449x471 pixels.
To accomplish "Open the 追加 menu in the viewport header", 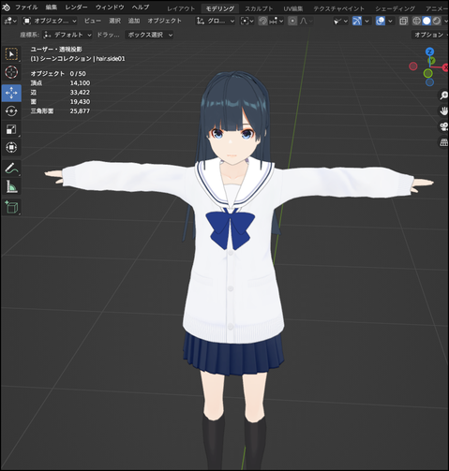I will click(x=134, y=21).
